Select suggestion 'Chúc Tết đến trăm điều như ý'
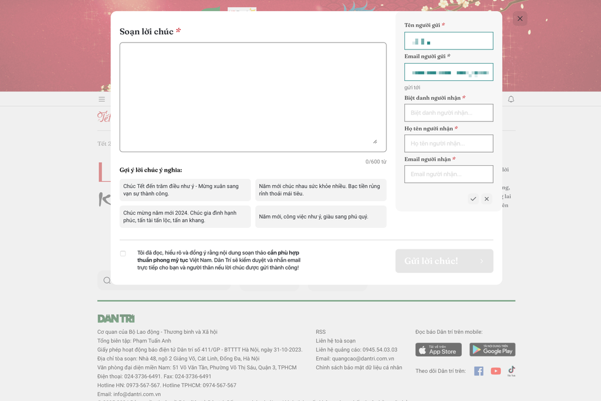 point(185,190)
